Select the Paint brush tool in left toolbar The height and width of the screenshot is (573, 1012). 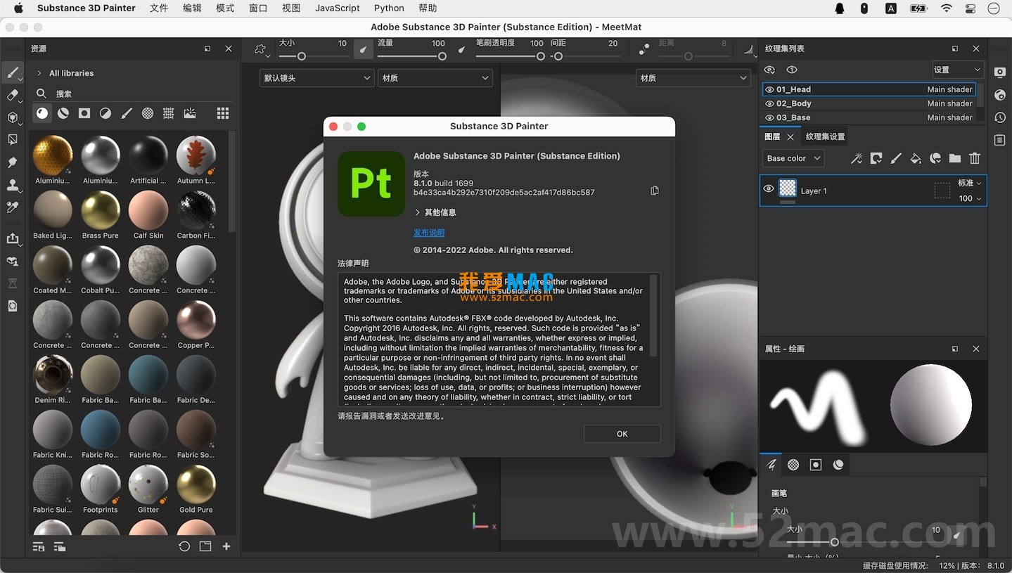tap(13, 72)
